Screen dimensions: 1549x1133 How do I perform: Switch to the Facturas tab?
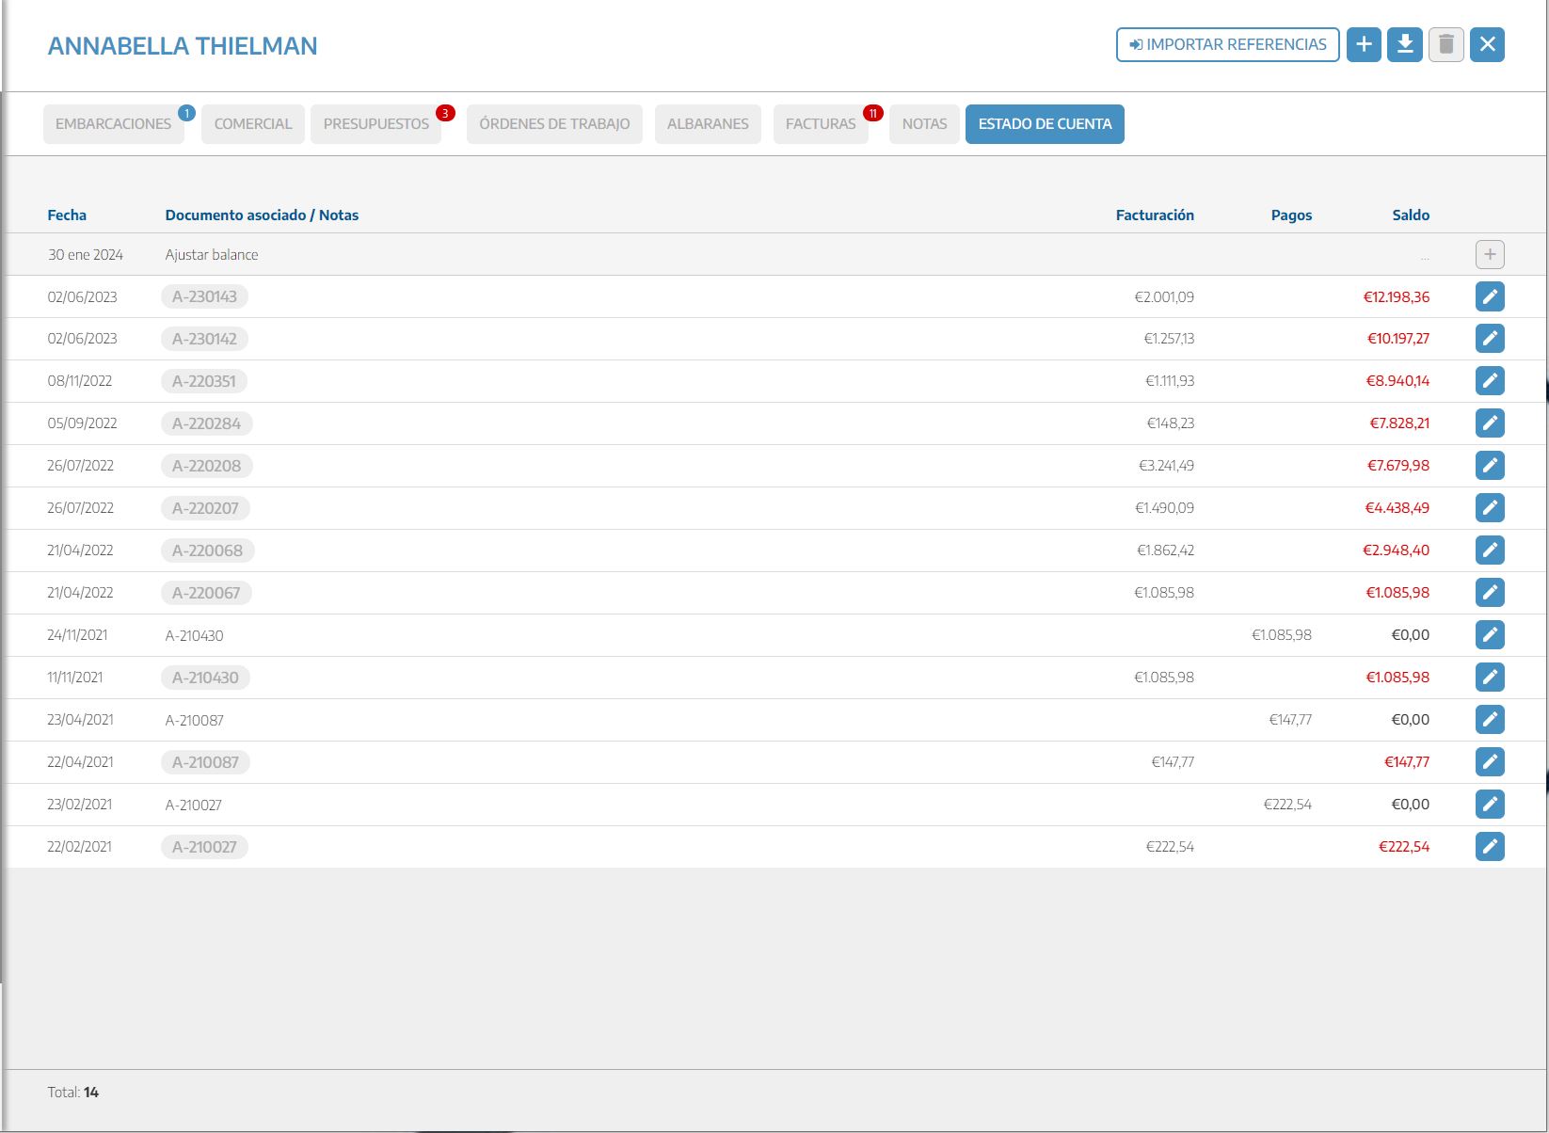click(821, 124)
